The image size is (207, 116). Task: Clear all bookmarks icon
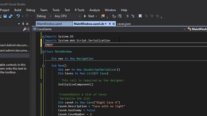click(157, 16)
